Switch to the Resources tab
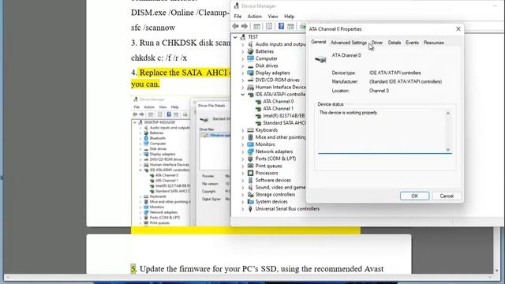Viewport: 505px width, 284px height. click(433, 43)
